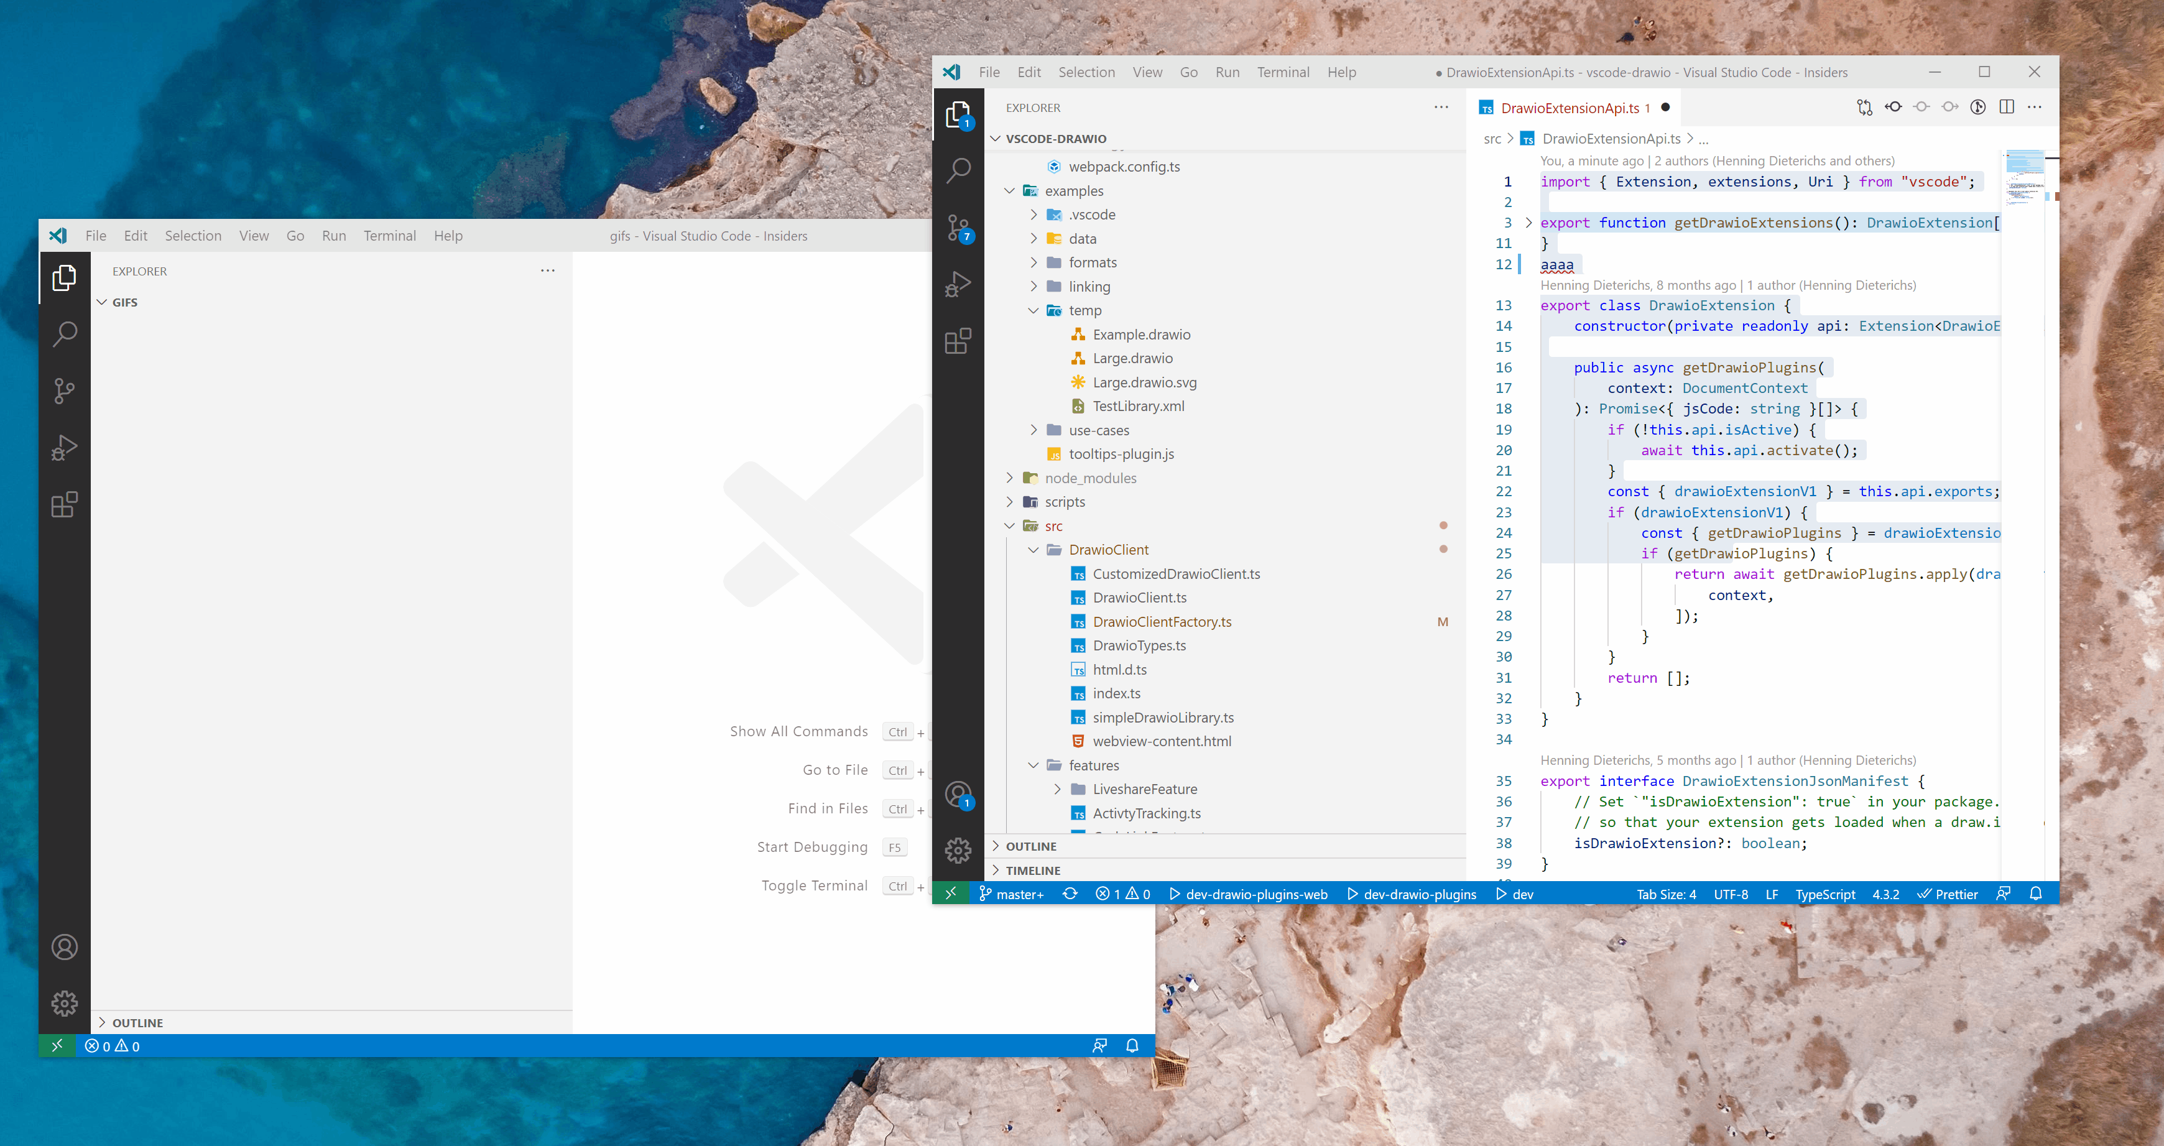2164x1146 pixels.
Task: Collapse the examples folder
Action: [x=1010, y=191]
